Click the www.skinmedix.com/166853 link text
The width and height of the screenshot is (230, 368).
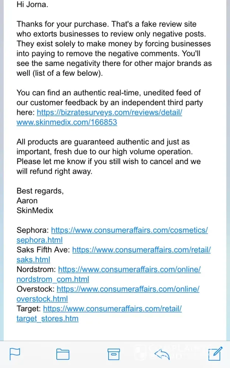67,122
